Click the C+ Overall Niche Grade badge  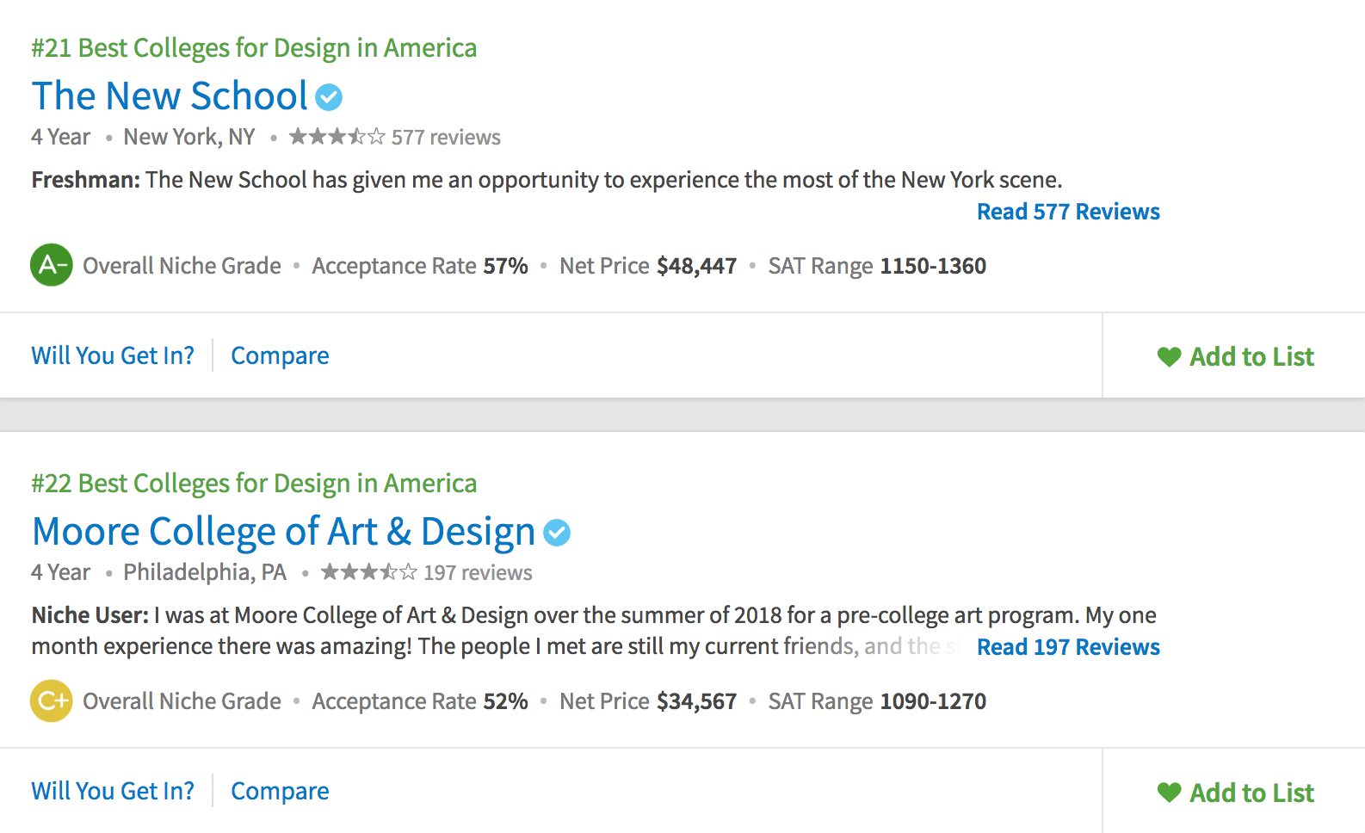[x=52, y=700]
